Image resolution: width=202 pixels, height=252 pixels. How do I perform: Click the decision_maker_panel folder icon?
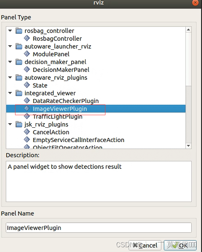[19, 62]
